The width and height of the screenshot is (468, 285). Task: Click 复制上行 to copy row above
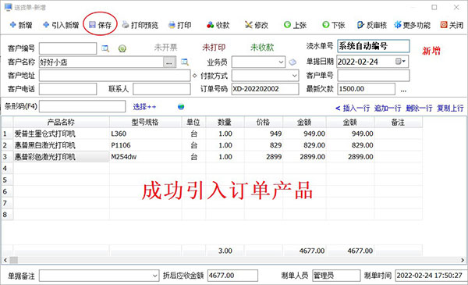pyautogui.click(x=450, y=108)
